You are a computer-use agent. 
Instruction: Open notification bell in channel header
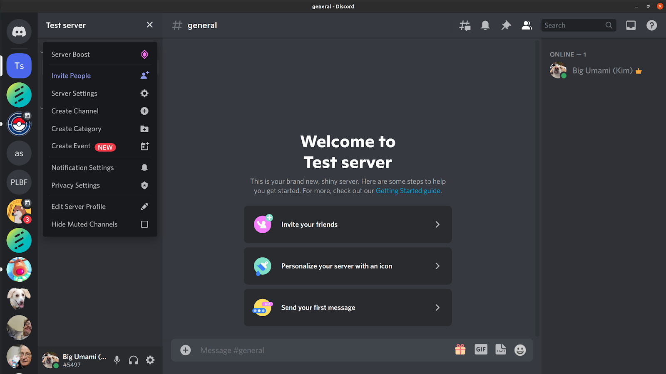(x=485, y=25)
